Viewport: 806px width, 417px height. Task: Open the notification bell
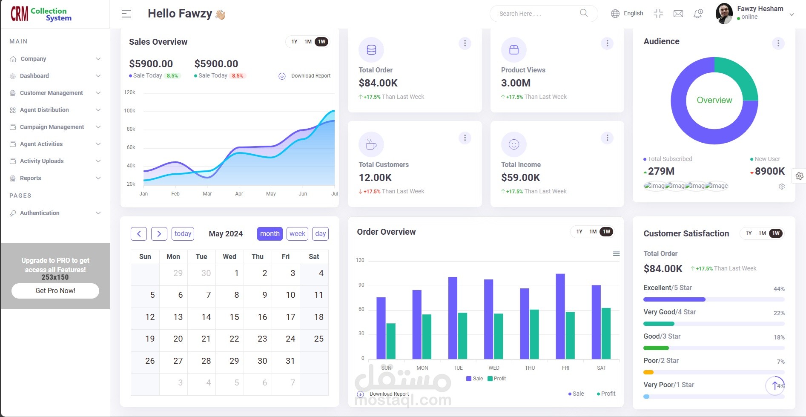[697, 13]
